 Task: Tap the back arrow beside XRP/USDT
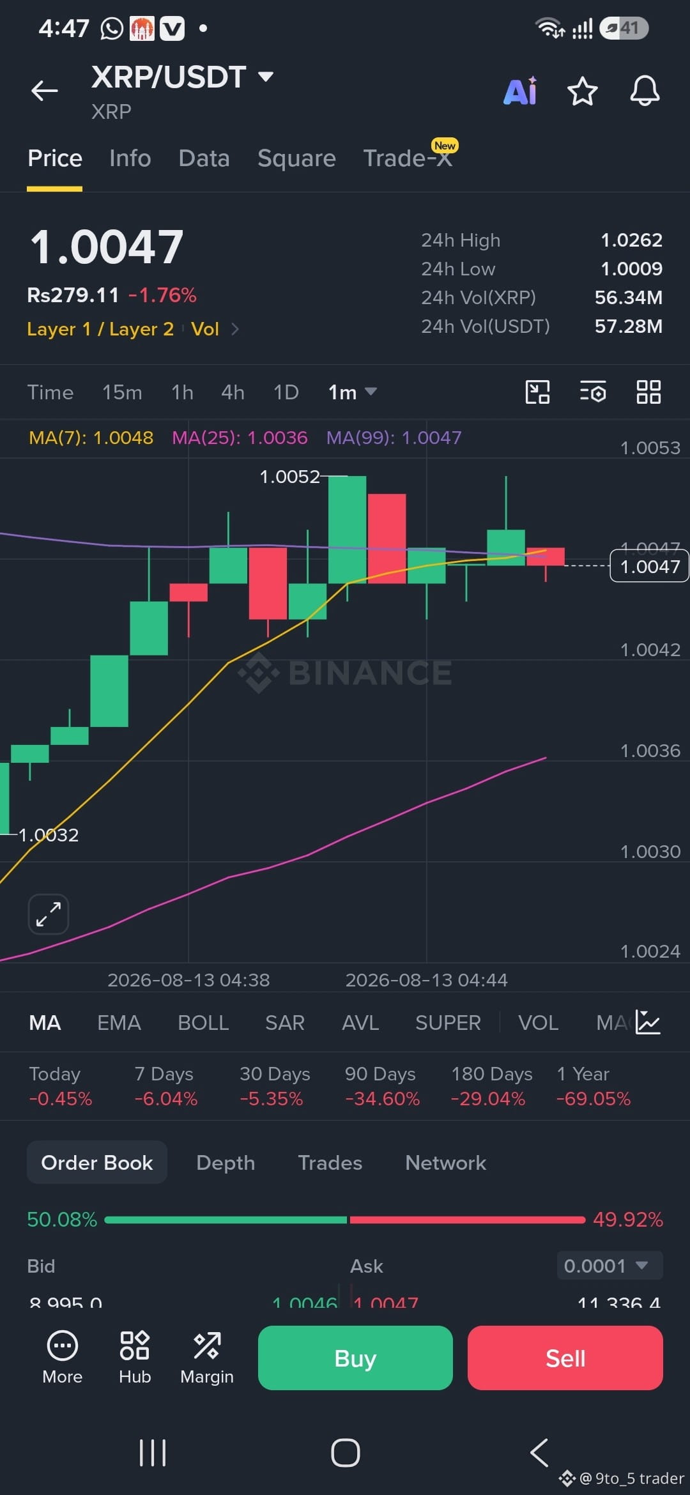45,91
